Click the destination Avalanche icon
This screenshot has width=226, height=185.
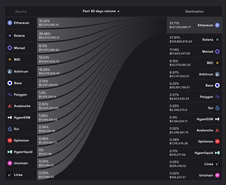tap(217, 130)
